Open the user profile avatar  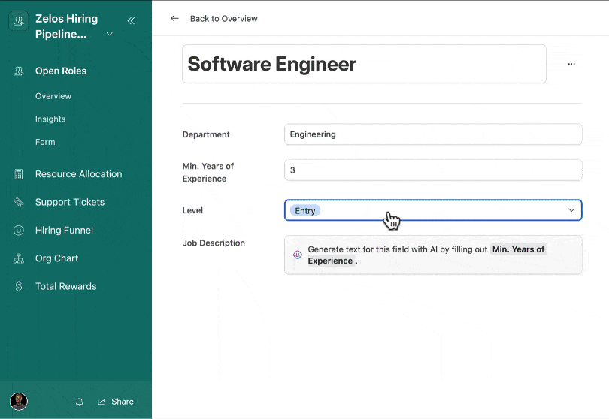coord(19,402)
